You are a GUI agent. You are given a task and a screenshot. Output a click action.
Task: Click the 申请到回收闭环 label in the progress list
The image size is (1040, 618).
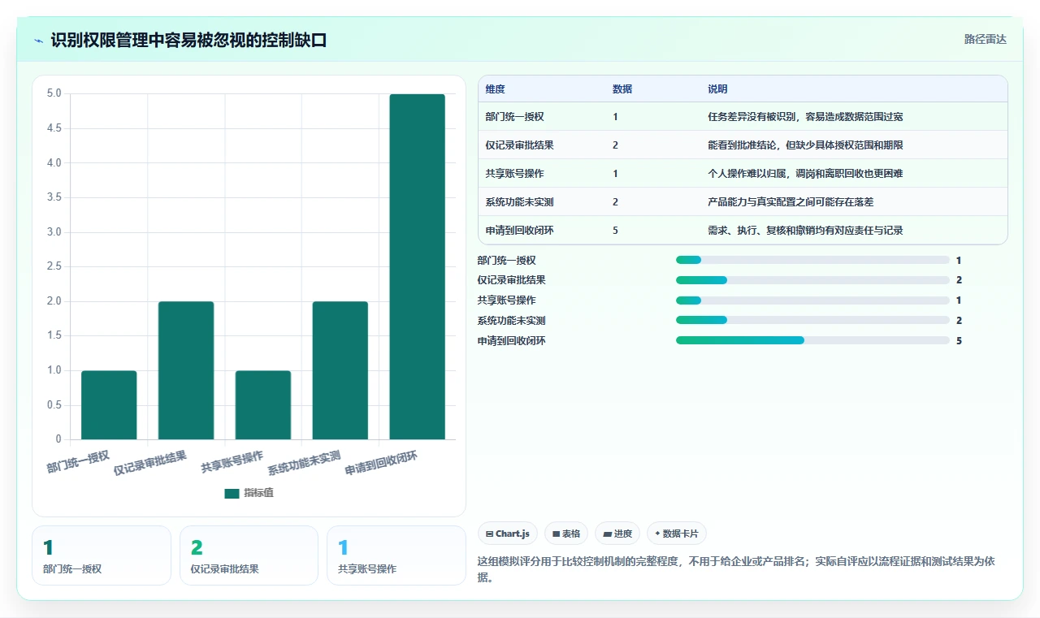tap(512, 340)
